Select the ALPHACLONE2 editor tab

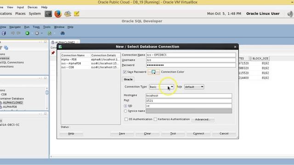pos(65,42)
